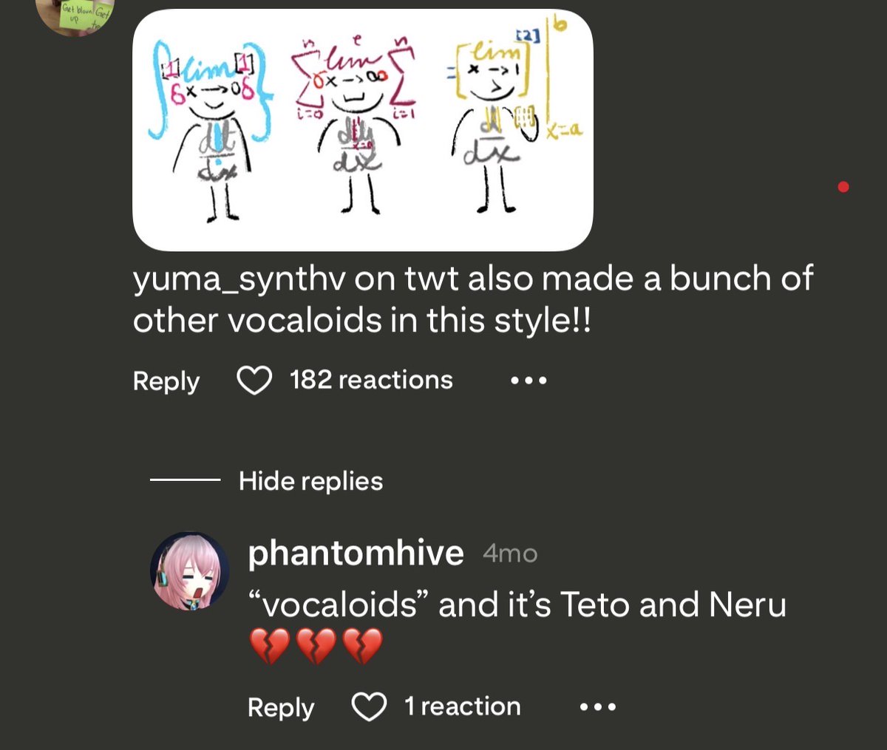Open phantomhive's pink-haired avatar
Viewport: 887px width, 750px height.
point(190,571)
